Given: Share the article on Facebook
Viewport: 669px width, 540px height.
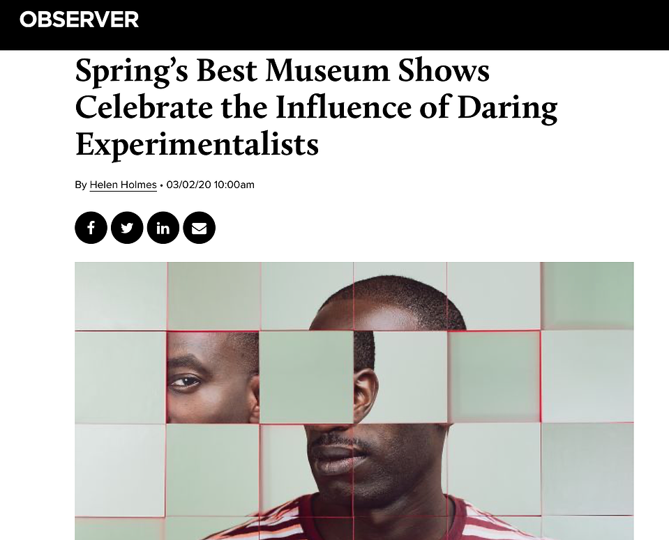Looking at the screenshot, I should [91, 228].
